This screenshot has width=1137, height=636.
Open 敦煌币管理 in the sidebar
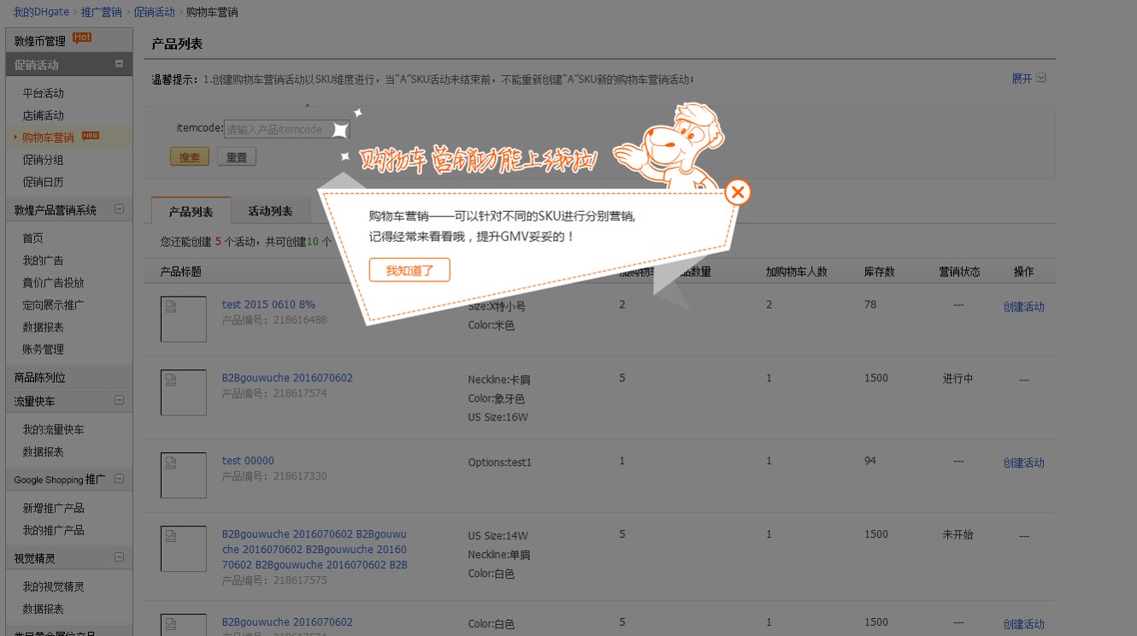click(x=40, y=41)
